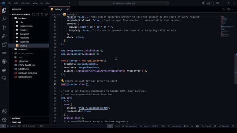The width and height of the screenshot is (237, 133).
Task: Open .gitignore file
Action: 23,61
